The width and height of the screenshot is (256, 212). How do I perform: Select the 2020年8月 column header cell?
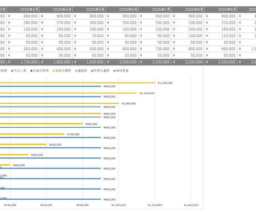tap(188, 9)
